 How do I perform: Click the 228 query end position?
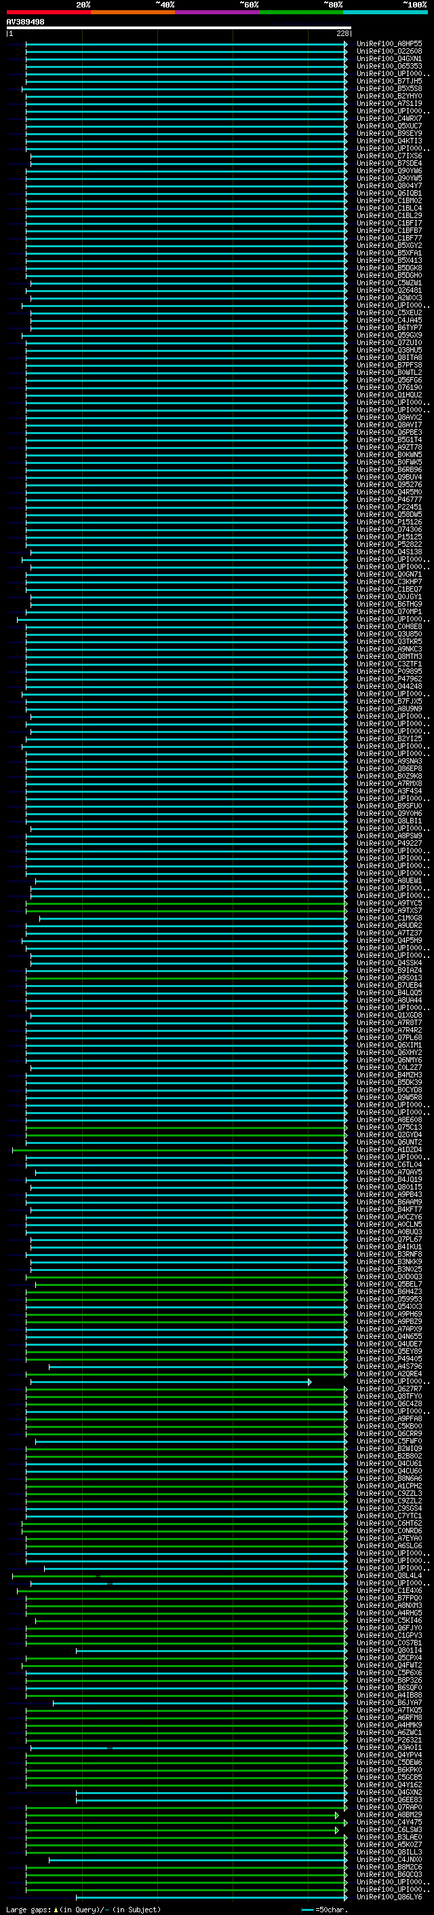(342, 33)
